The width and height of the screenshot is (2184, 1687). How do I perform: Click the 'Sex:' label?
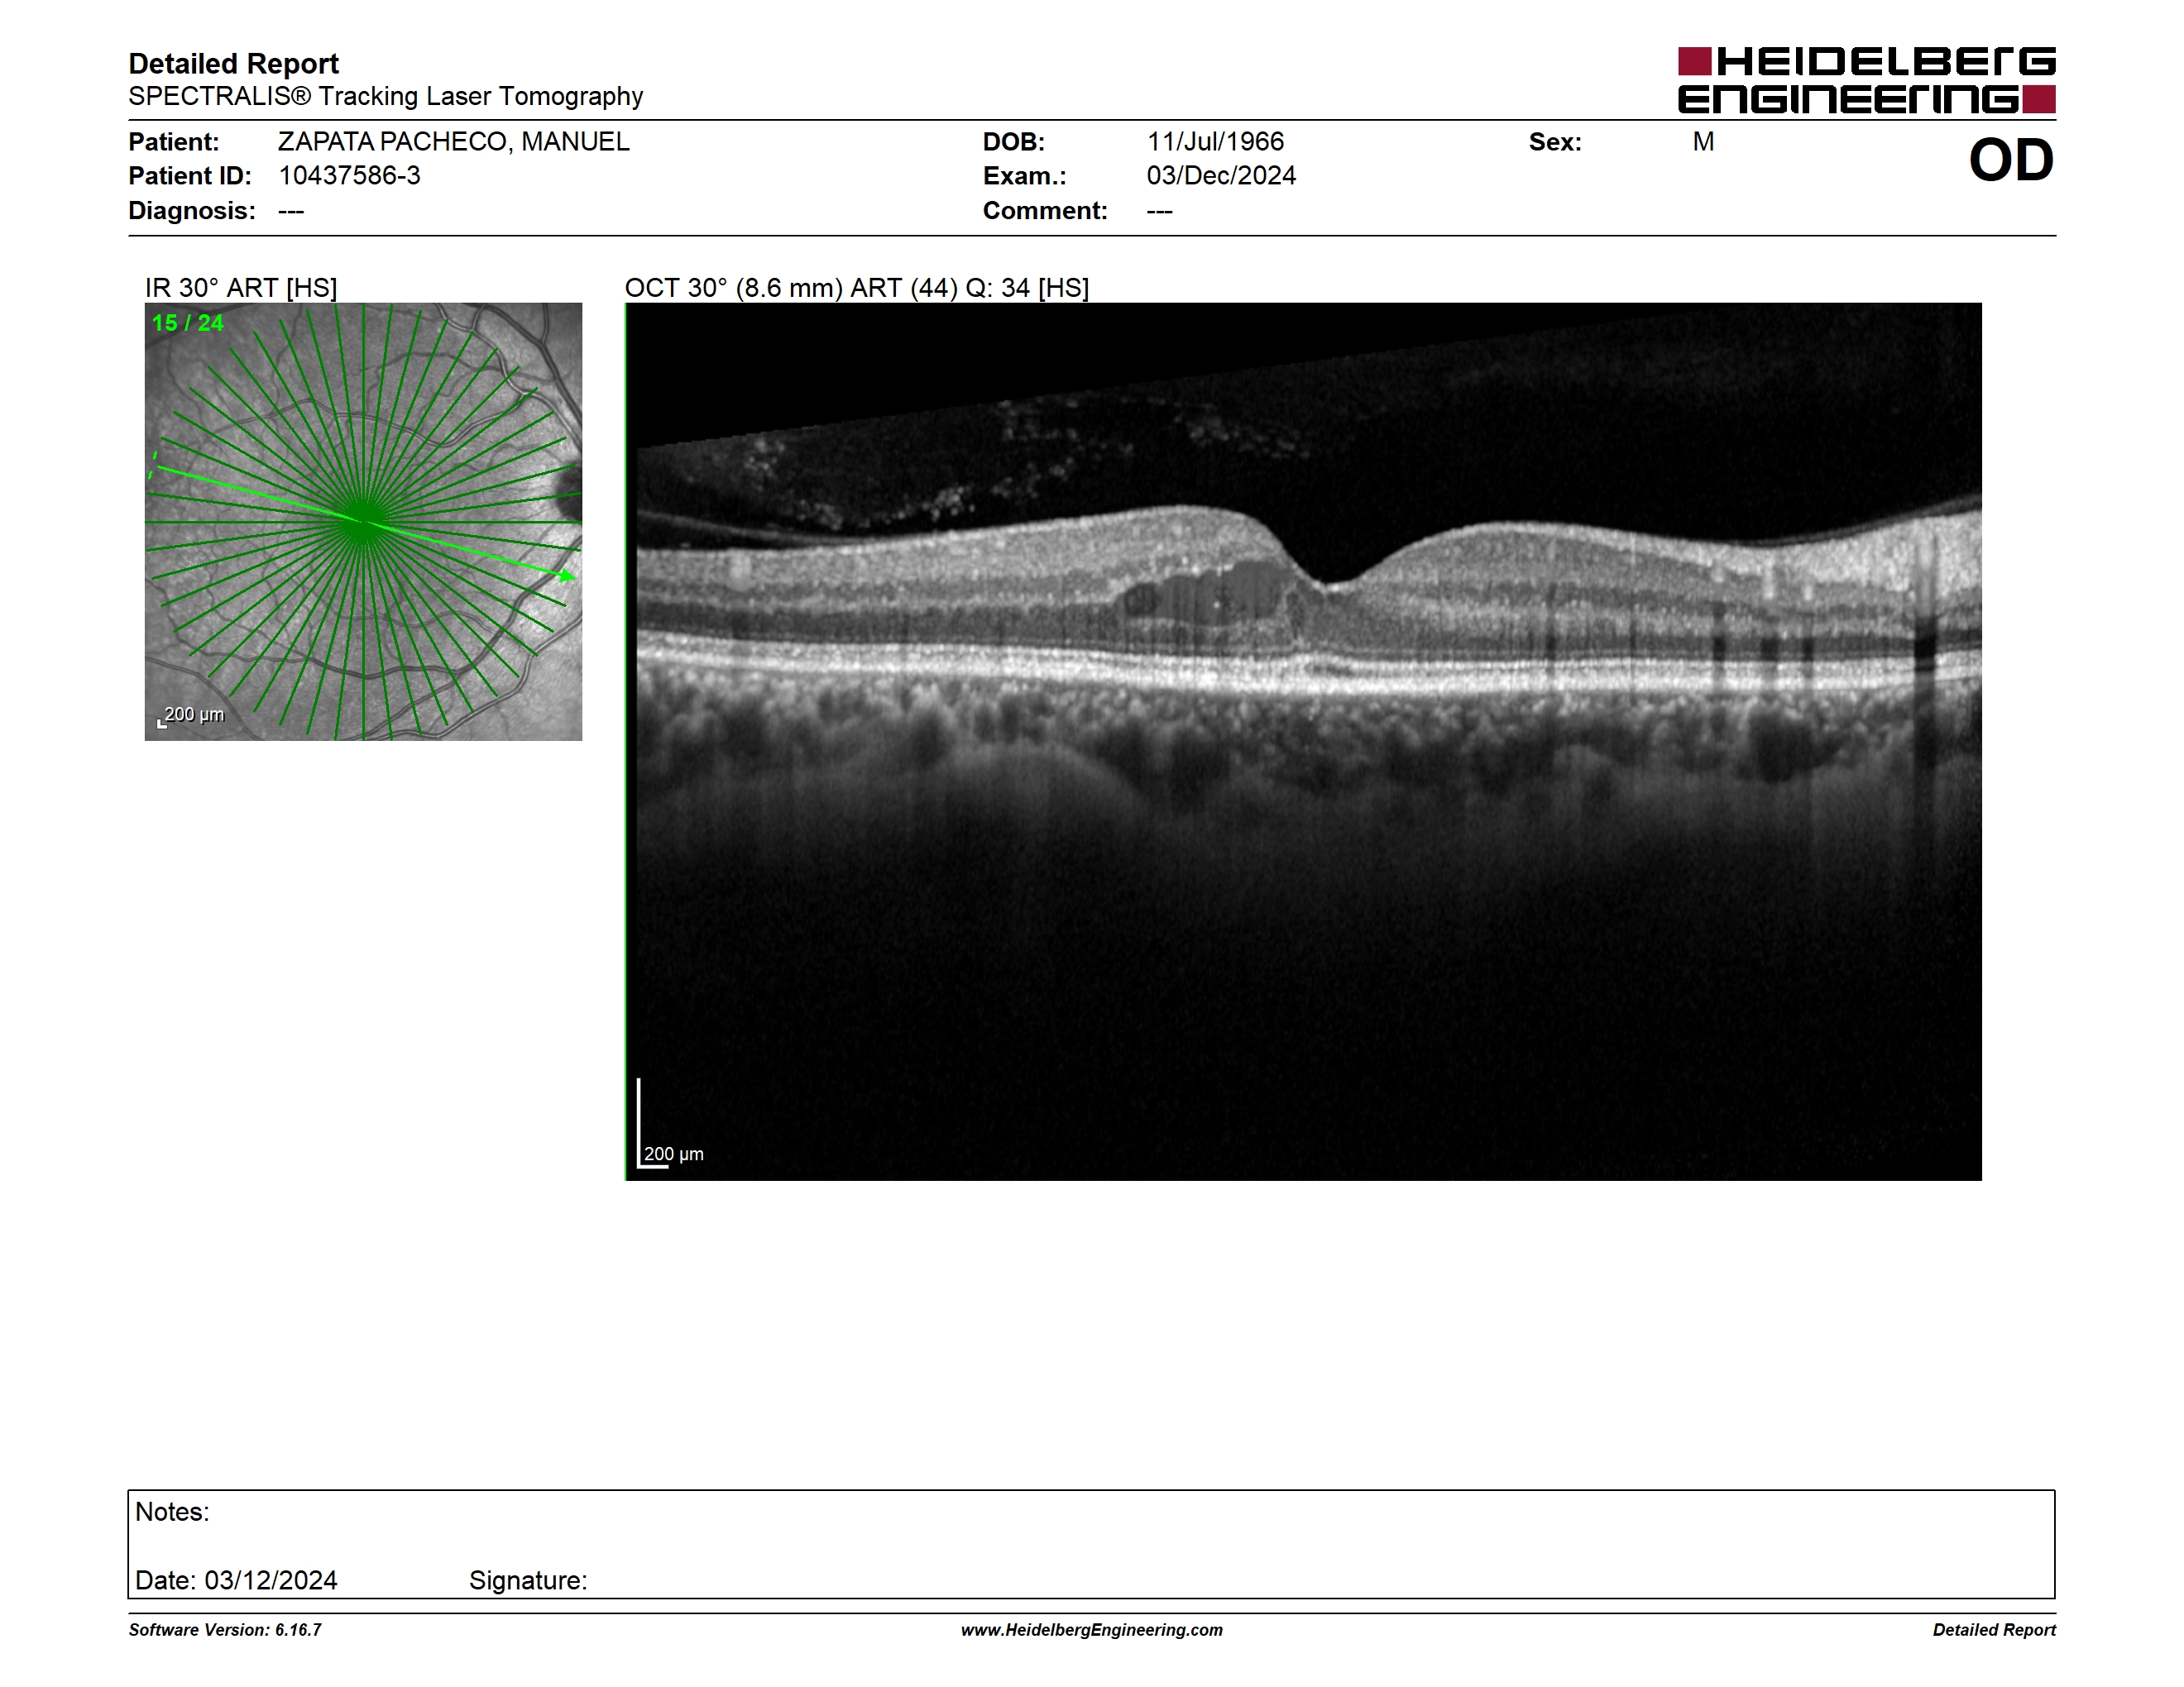1555,142
